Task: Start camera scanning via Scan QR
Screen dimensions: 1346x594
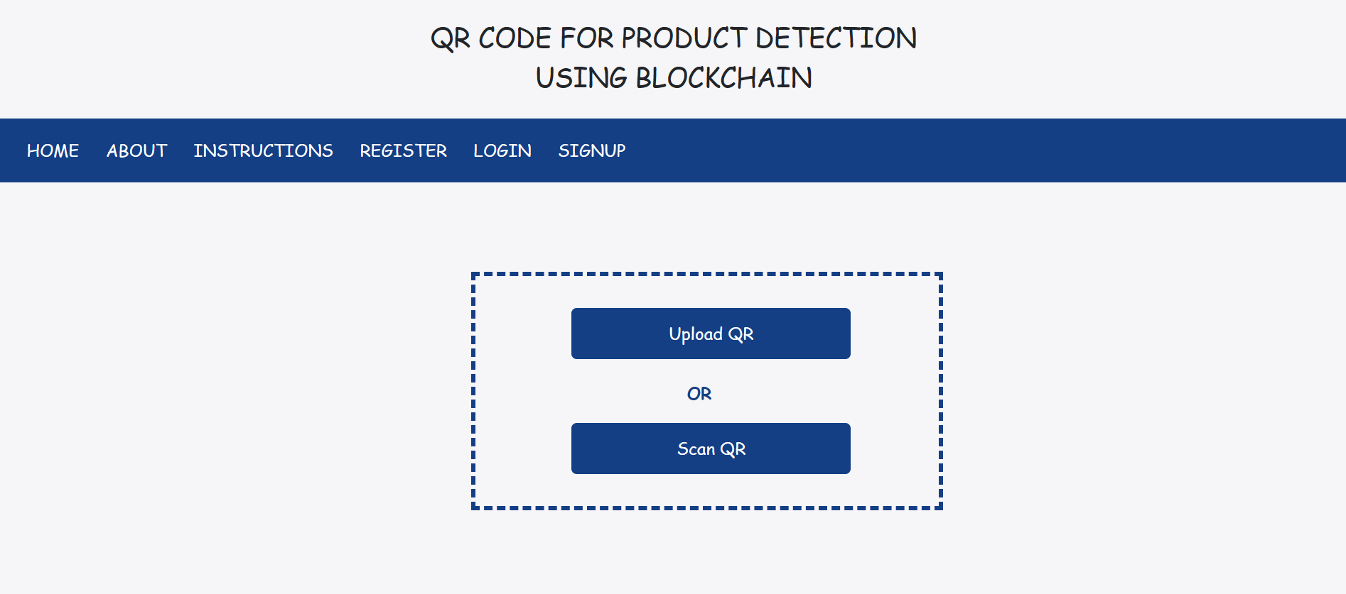Action: coord(711,449)
